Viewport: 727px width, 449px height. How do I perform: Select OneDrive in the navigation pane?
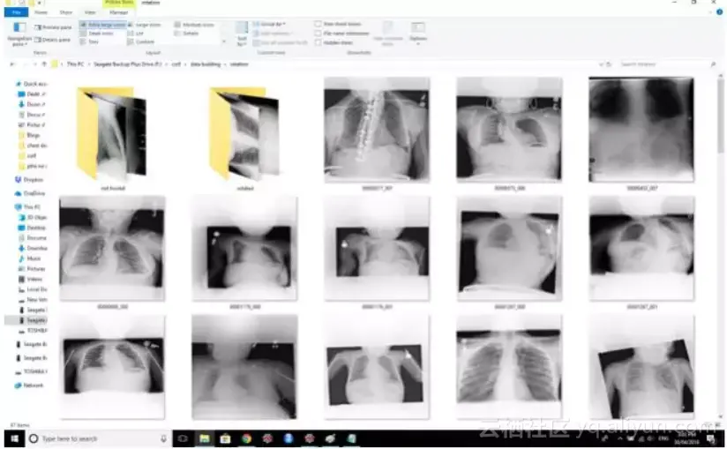click(x=30, y=193)
